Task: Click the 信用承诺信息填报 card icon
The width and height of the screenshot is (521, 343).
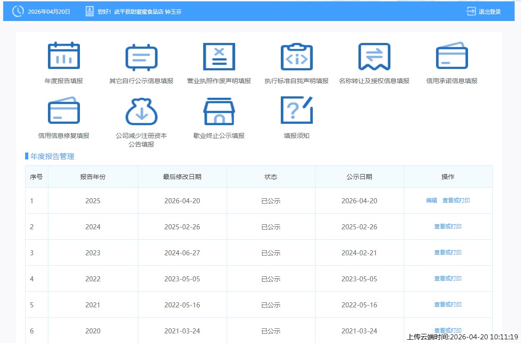Action: tap(452, 56)
